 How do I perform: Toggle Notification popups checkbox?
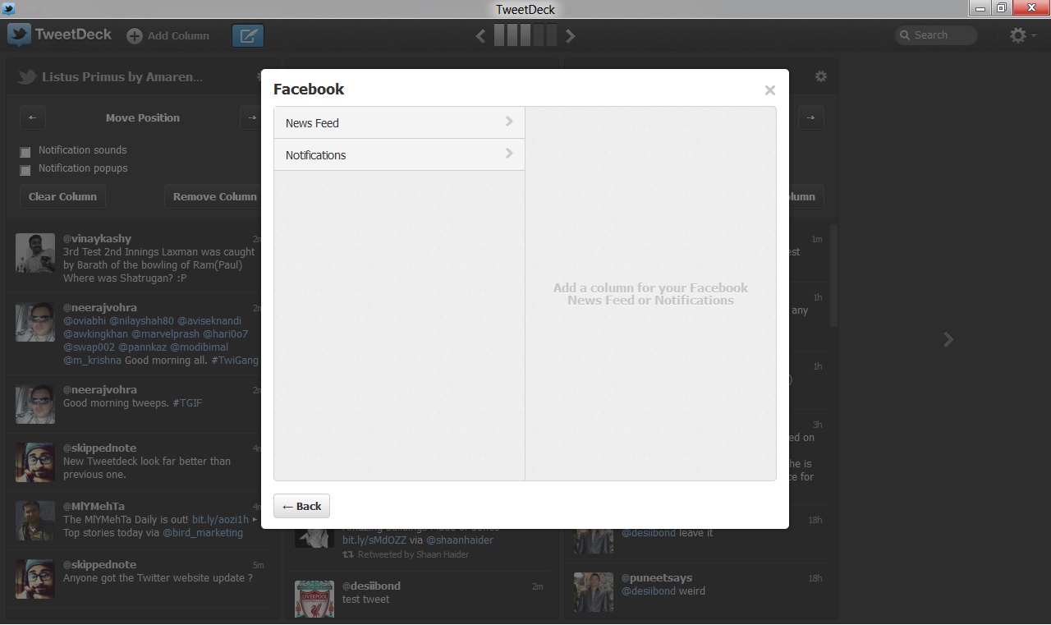(x=25, y=170)
